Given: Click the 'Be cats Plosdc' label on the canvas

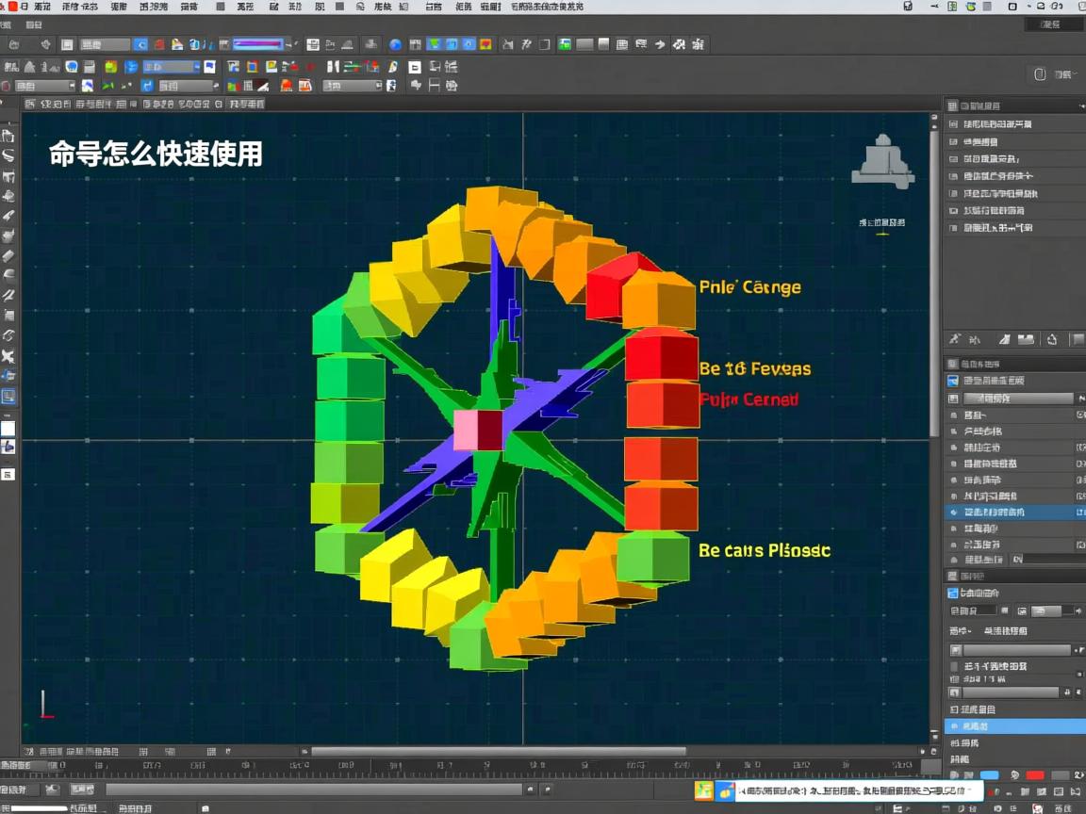Looking at the screenshot, I should 764,550.
